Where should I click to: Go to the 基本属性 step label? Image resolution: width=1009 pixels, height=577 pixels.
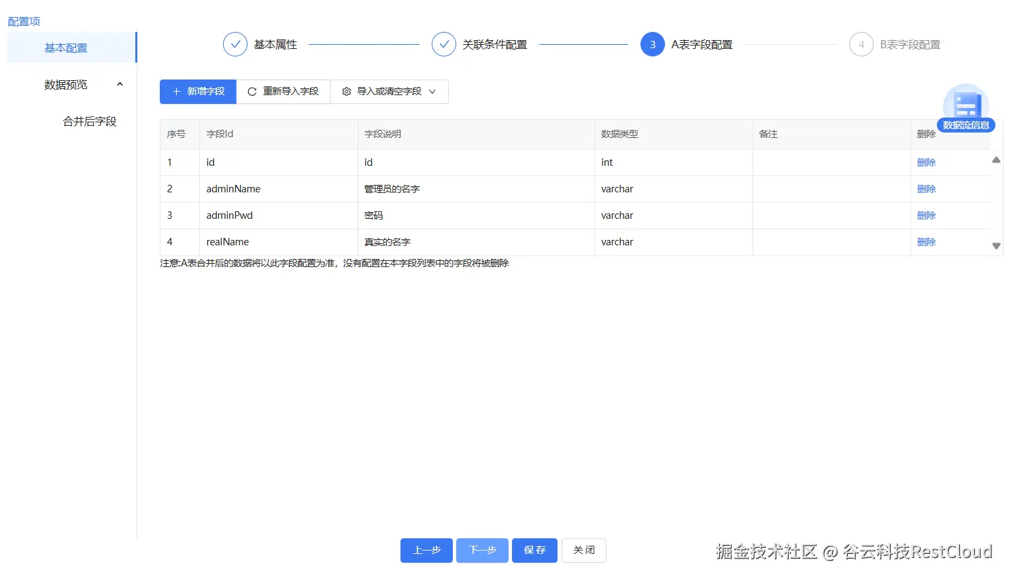pyautogui.click(x=275, y=44)
